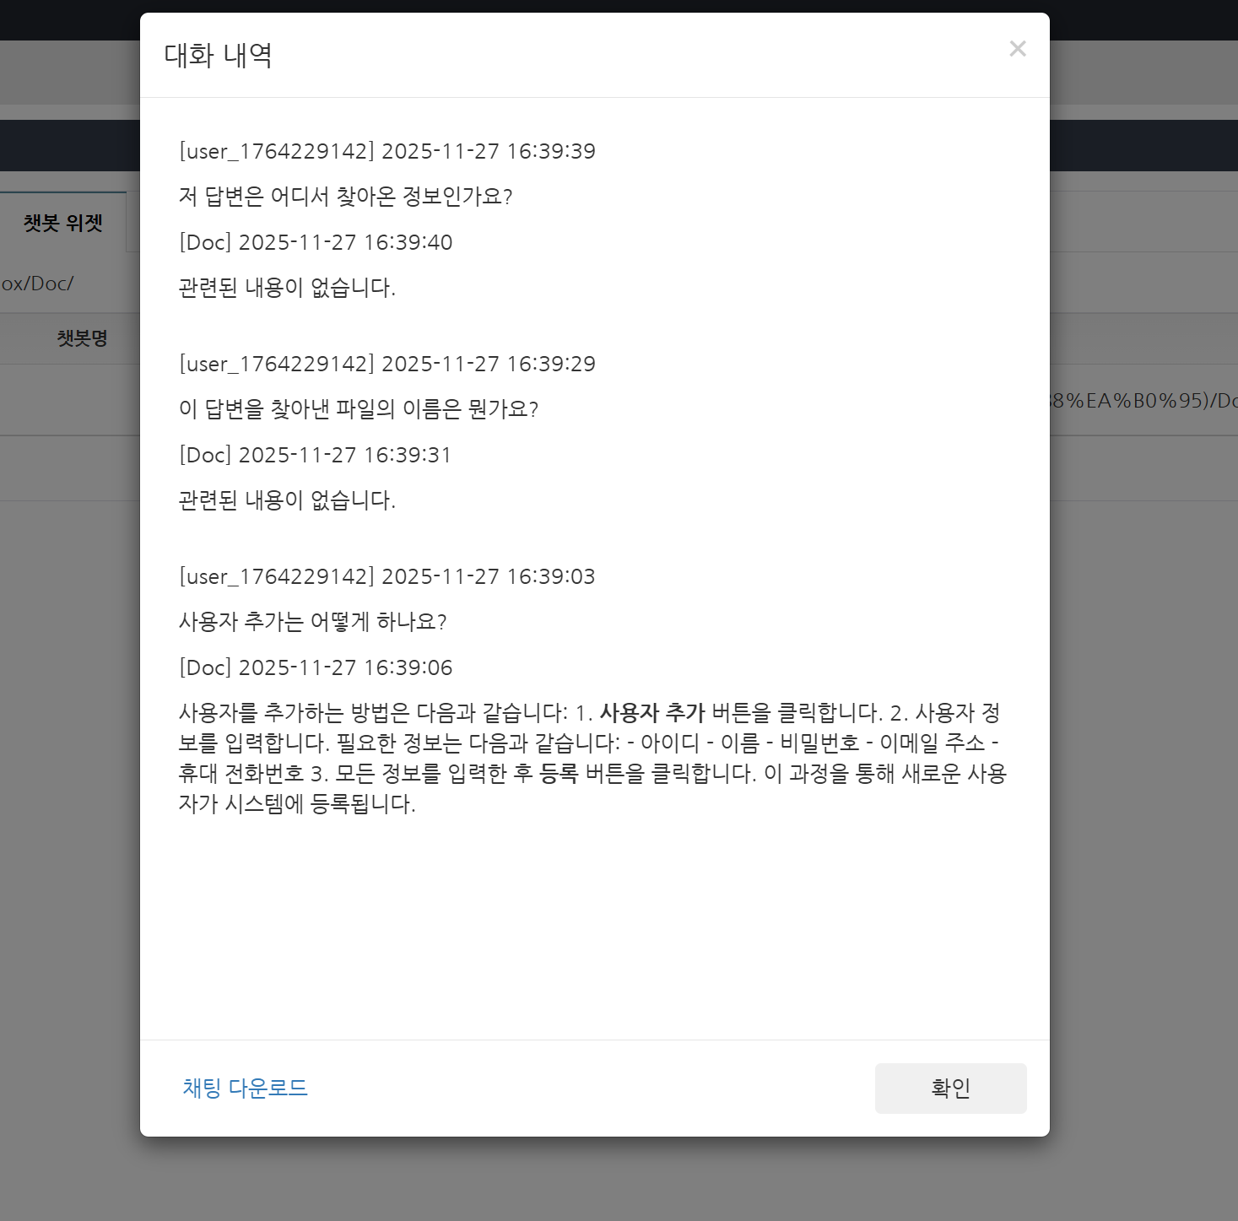Select the user header timestamped 16:39:03
This screenshot has width=1238, height=1221.
(387, 576)
